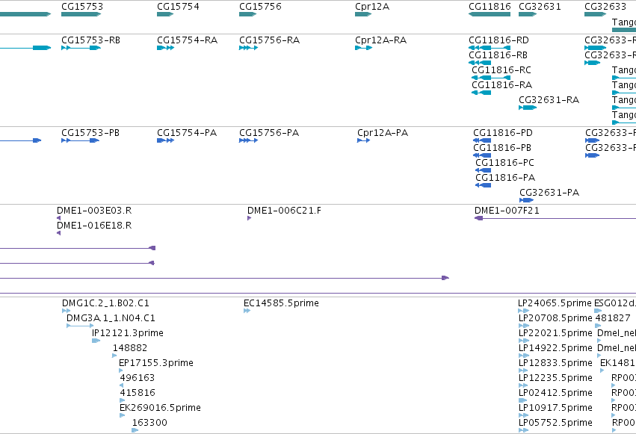
Task: Open the CG32631 gene label
Action: click(540, 7)
